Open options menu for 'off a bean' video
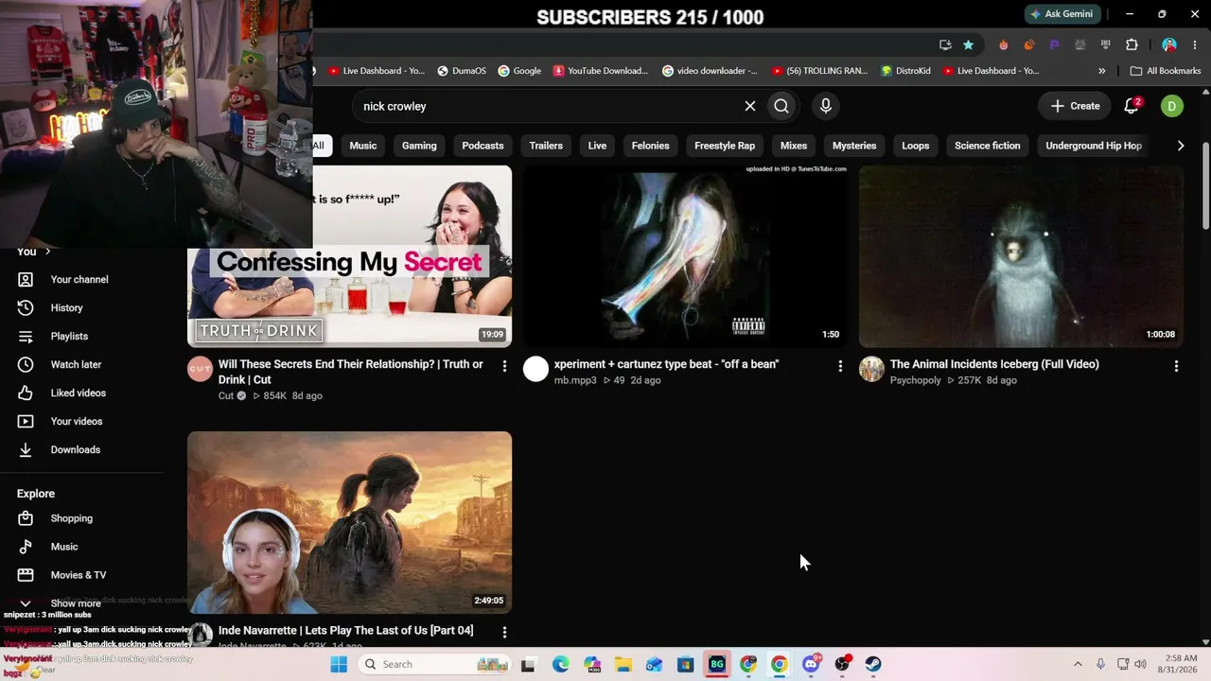Viewport: 1211px width, 681px height. [x=840, y=366]
